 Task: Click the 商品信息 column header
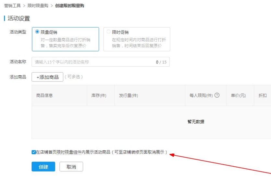pyautogui.click(x=44, y=95)
